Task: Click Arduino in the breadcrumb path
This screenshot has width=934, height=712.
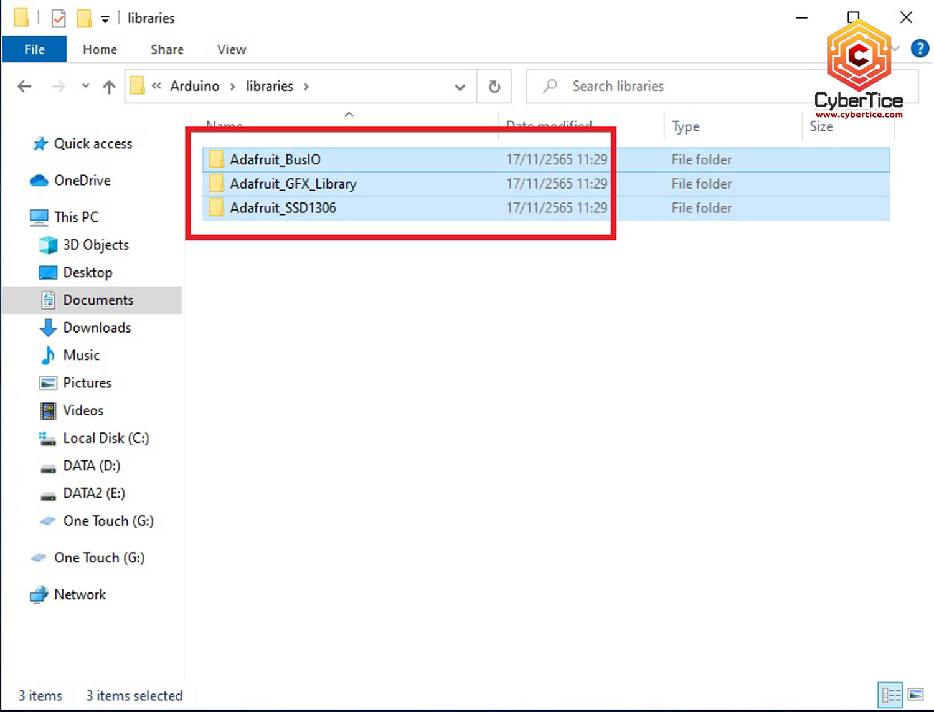Action: pyautogui.click(x=194, y=86)
